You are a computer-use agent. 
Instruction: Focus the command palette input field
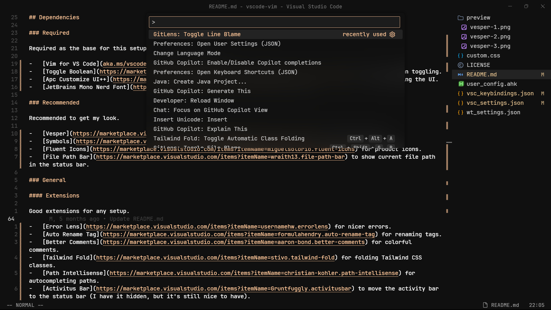(274, 22)
